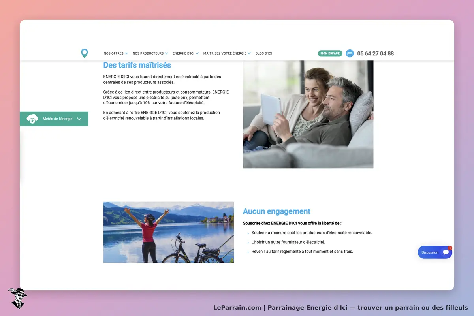Click the cloud lightning weather icon

[32, 118]
